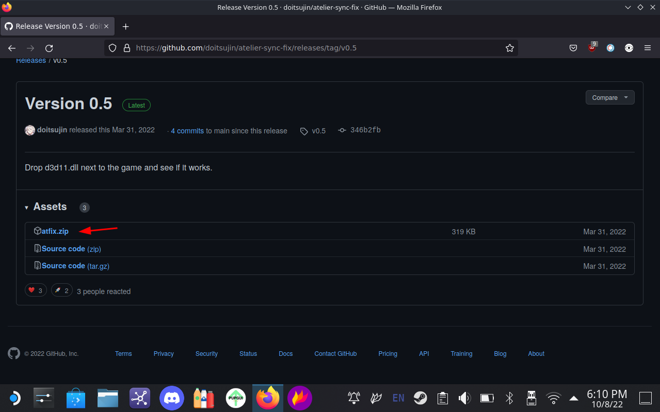Open System Settings from taskbar

click(x=44, y=398)
